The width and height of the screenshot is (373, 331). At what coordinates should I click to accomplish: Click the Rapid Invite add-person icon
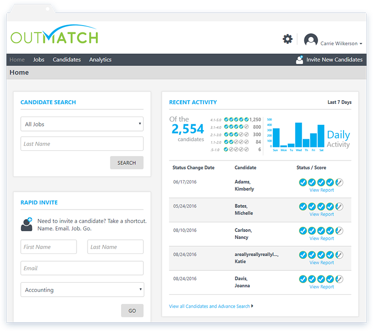(x=26, y=224)
